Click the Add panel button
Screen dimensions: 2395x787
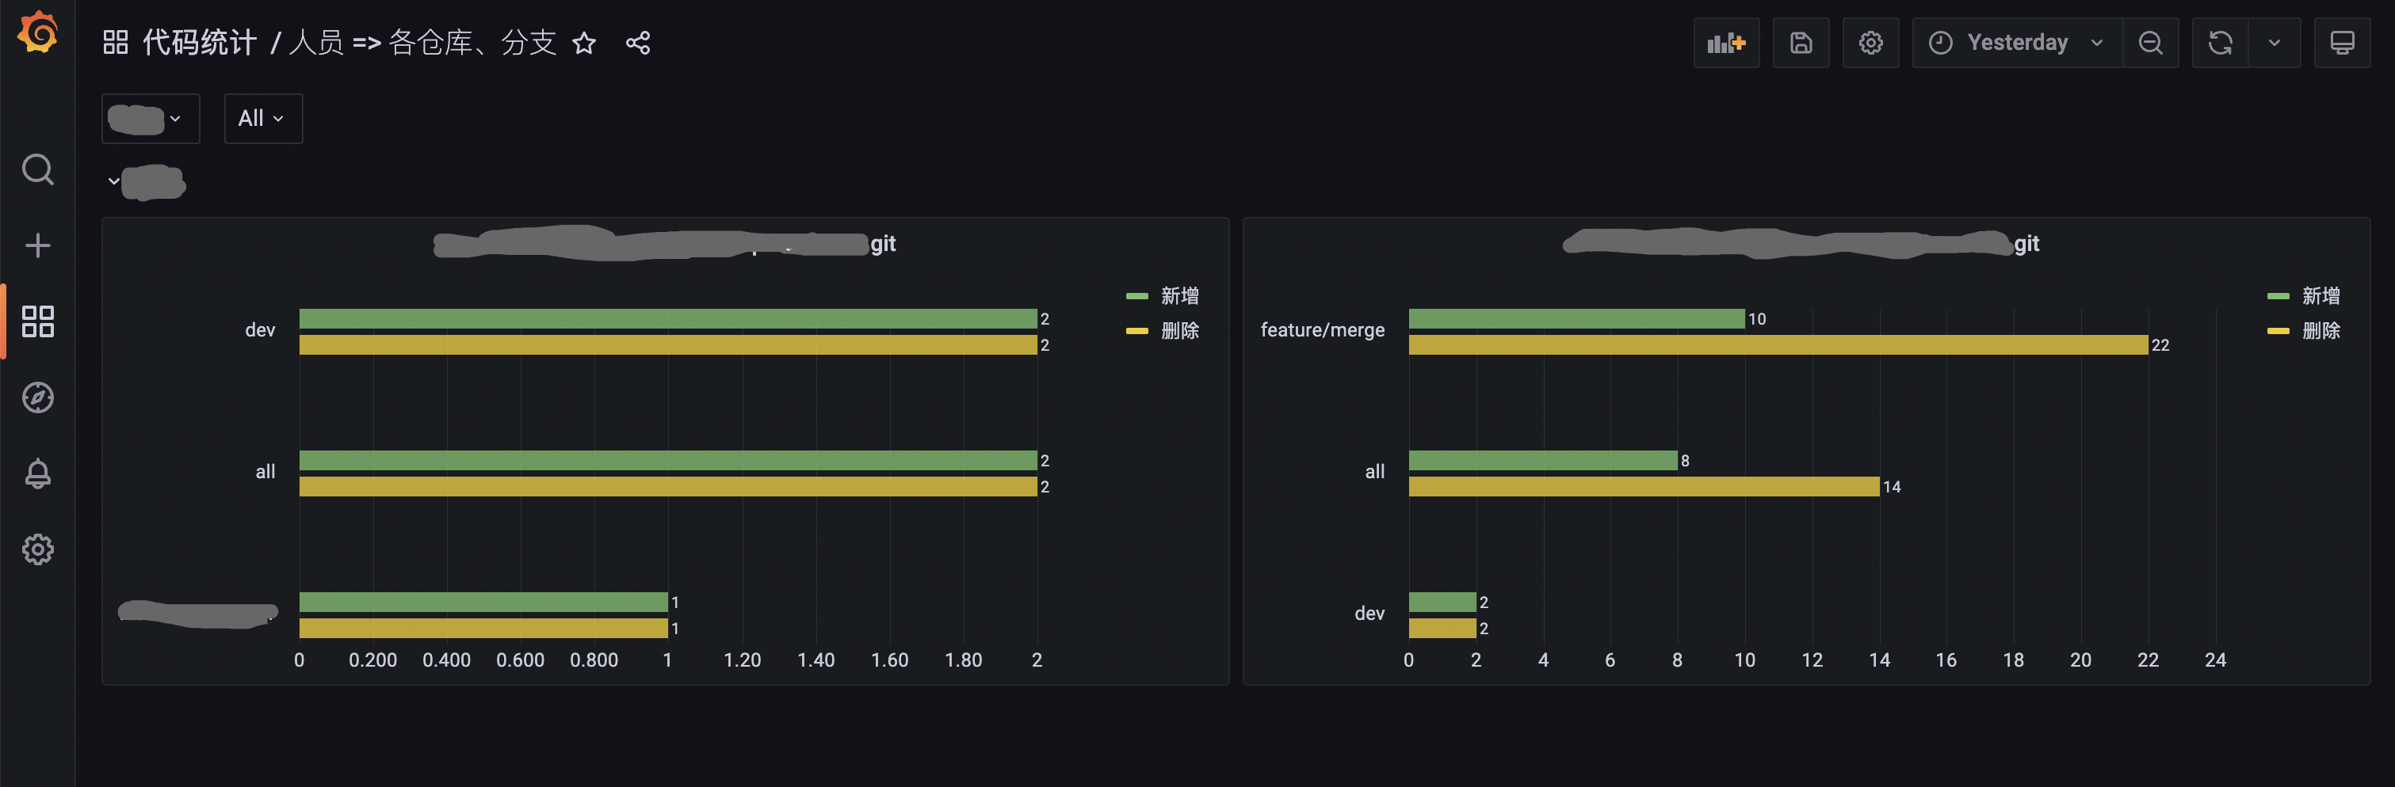point(1727,43)
